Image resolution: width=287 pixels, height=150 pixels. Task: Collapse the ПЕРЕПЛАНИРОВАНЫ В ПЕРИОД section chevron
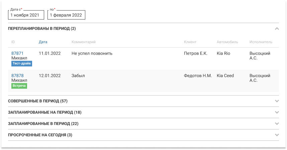(277, 29)
